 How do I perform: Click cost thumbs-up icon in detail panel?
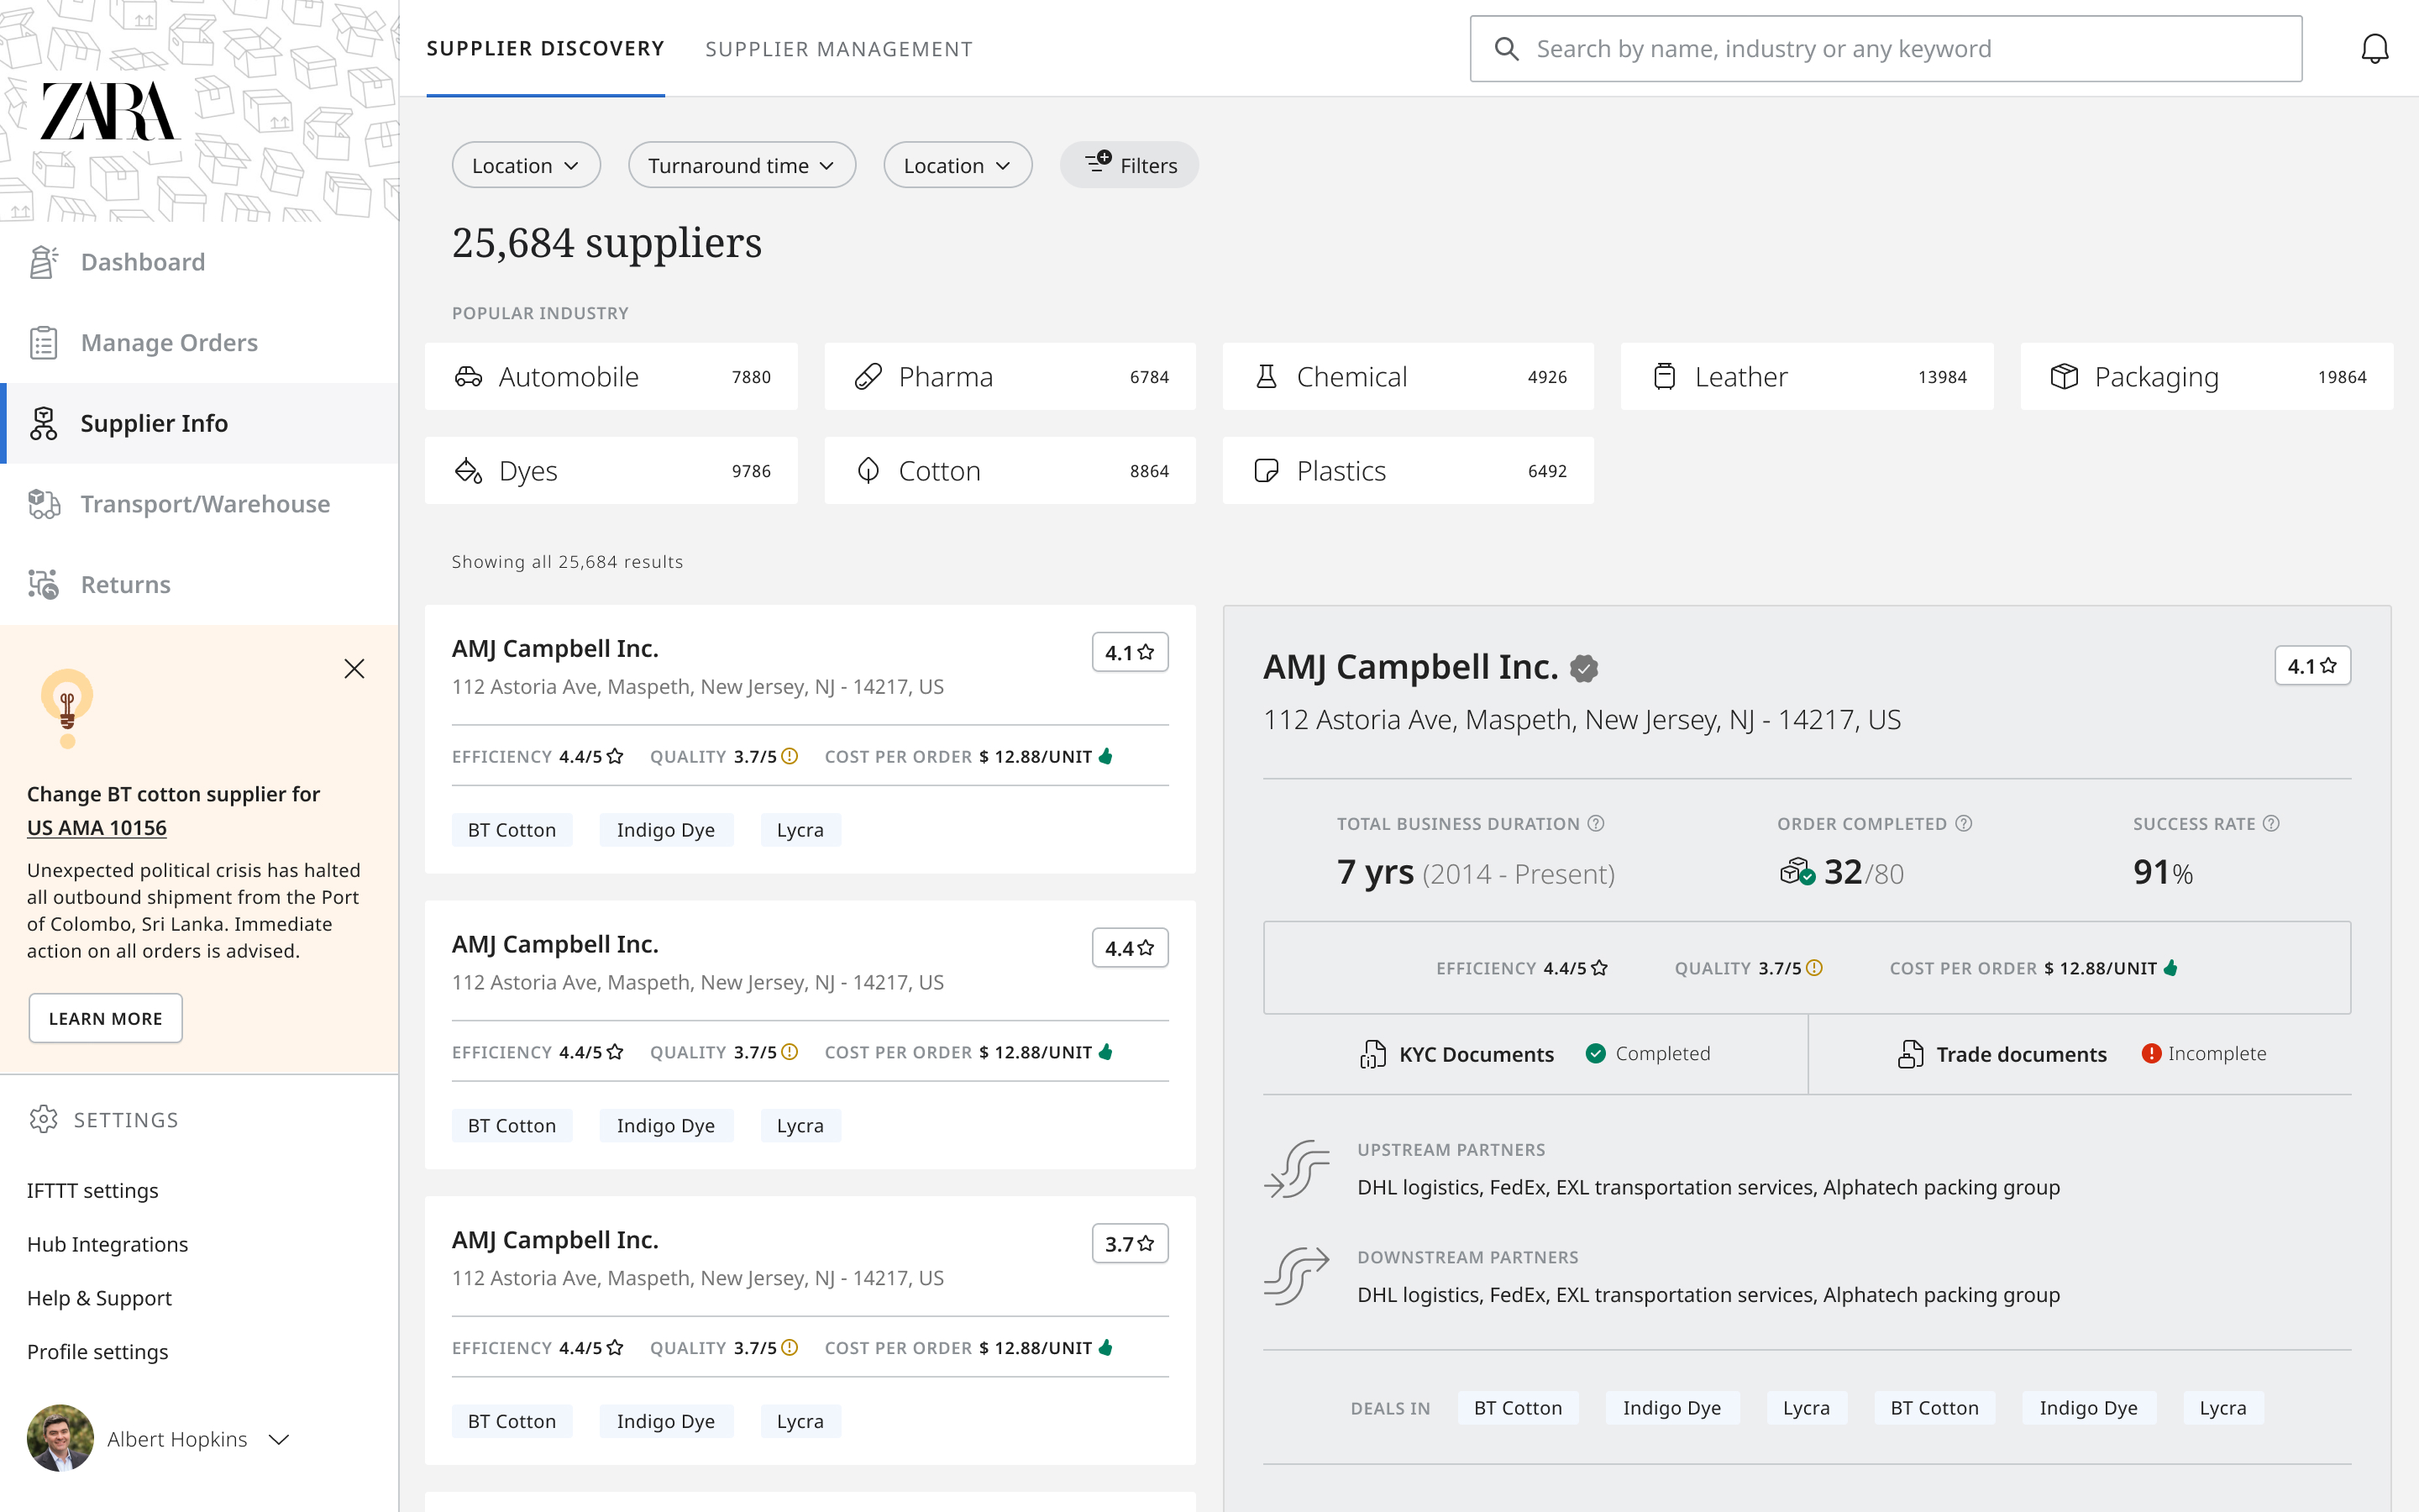pyautogui.click(x=2170, y=967)
